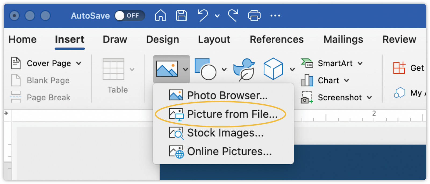The height and width of the screenshot is (184, 430).
Task: Go to the Design tab
Action: click(163, 40)
